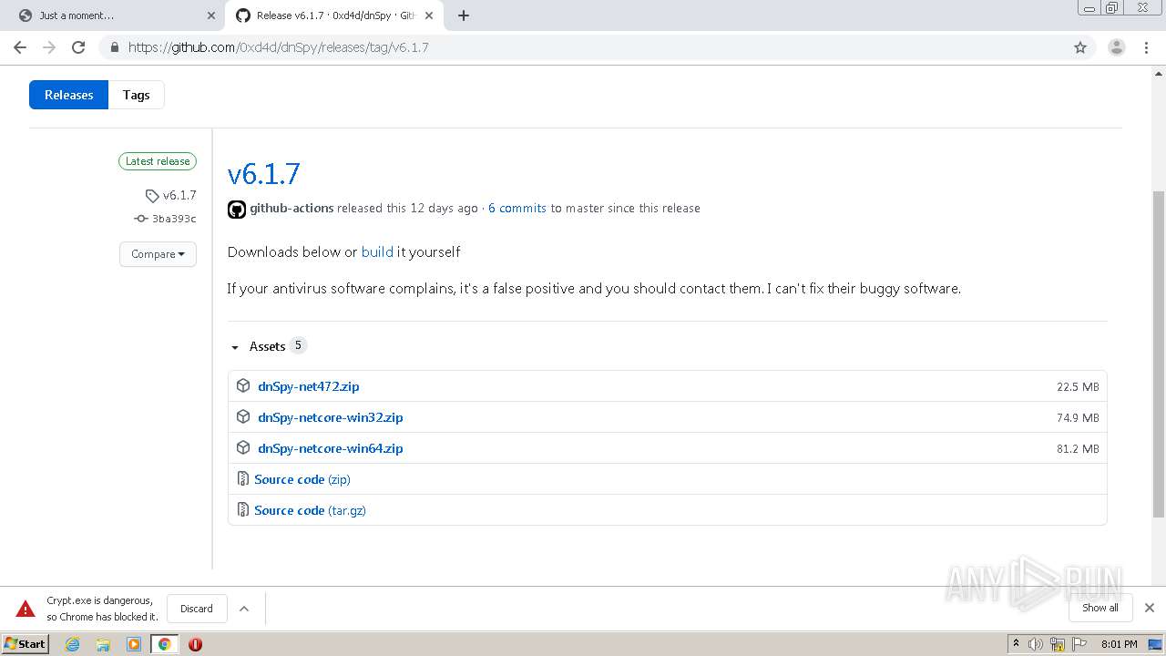Viewport: 1166px width, 656px height.
Task: Download dnSpy-netcore-win32.zip
Action: [331, 417]
